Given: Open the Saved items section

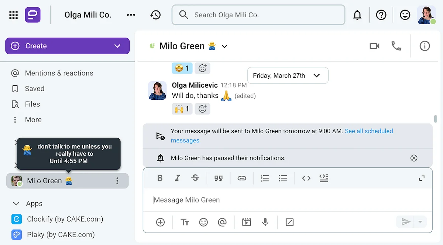Looking at the screenshot, I should click(35, 88).
